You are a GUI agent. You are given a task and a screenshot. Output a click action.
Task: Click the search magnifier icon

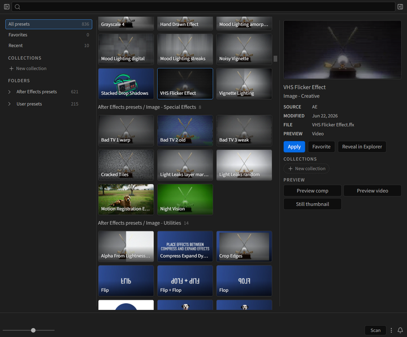point(18,7)
